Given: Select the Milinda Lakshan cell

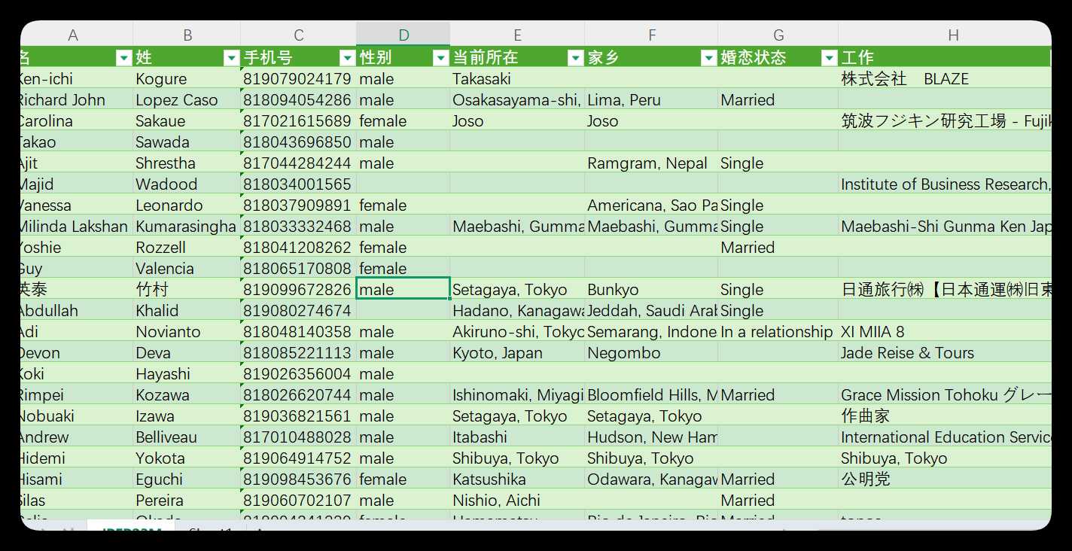Looking at the screenshot, I should (77, 226).
